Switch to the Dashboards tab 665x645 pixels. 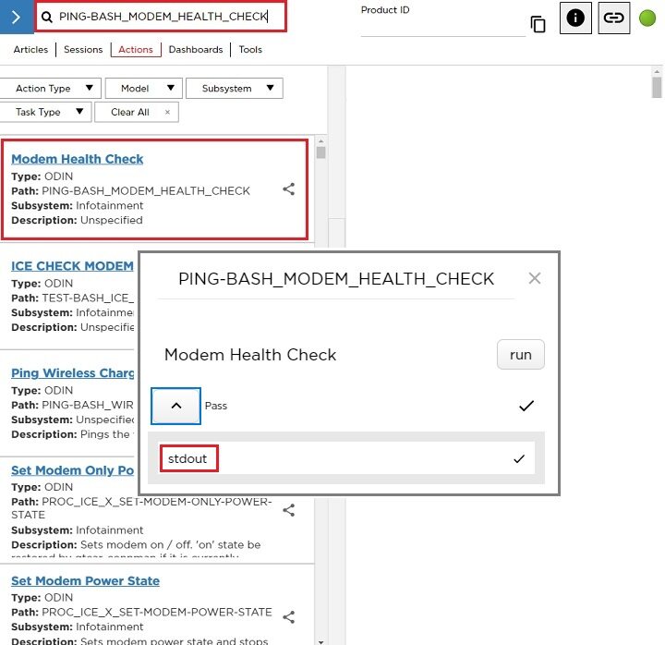click(x=195, y=49)
